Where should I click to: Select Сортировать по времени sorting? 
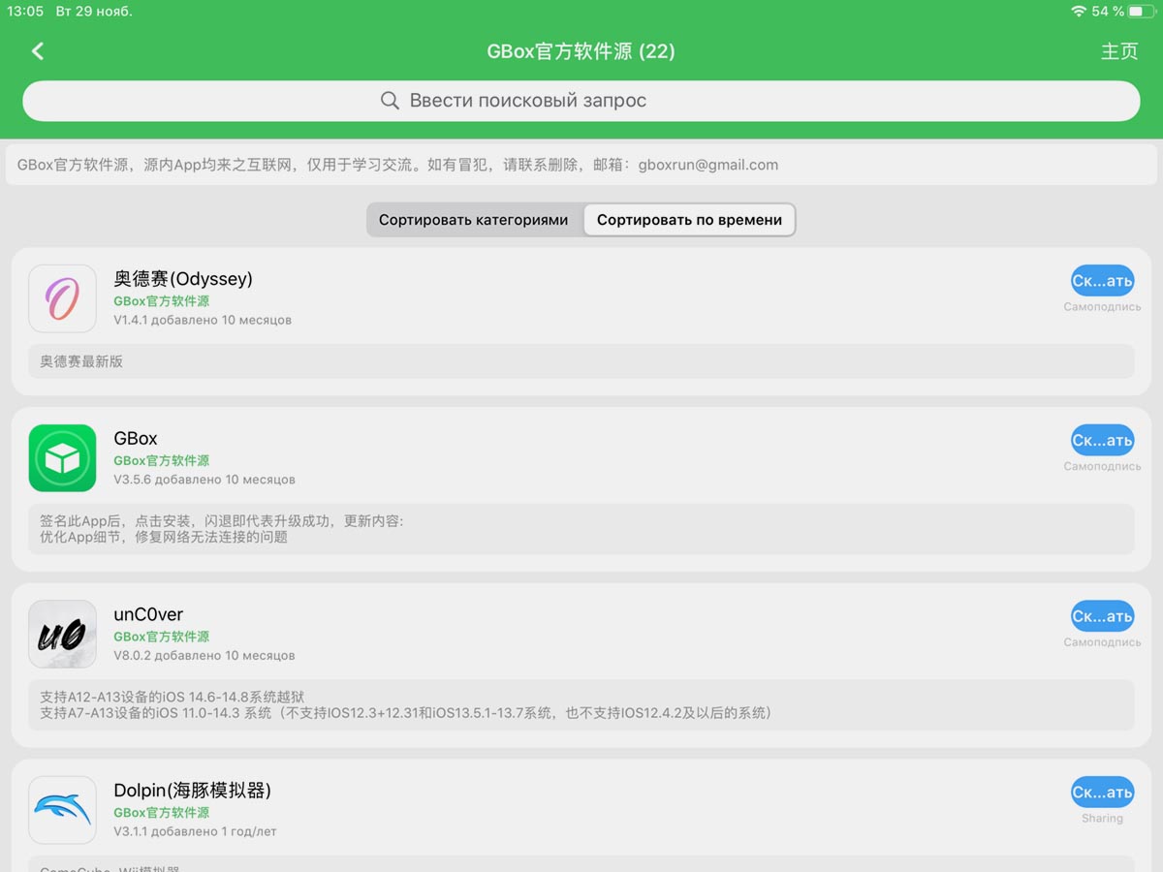(x=689, y=220)
